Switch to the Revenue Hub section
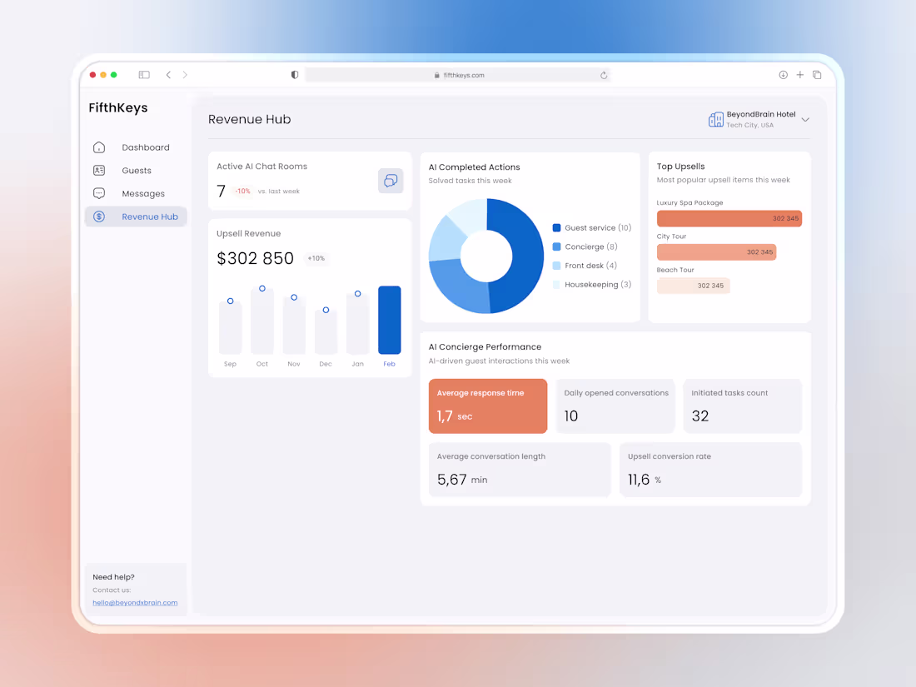 (x=151, y=216)
